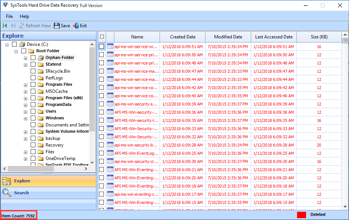This screenshot has width=349, height=220.
Task: Click file list scroll-down arrow
Action: (x=345, y=207)
